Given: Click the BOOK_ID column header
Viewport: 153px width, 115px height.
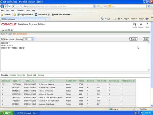Looking at the screenshot, I should [x=6, y=81].
